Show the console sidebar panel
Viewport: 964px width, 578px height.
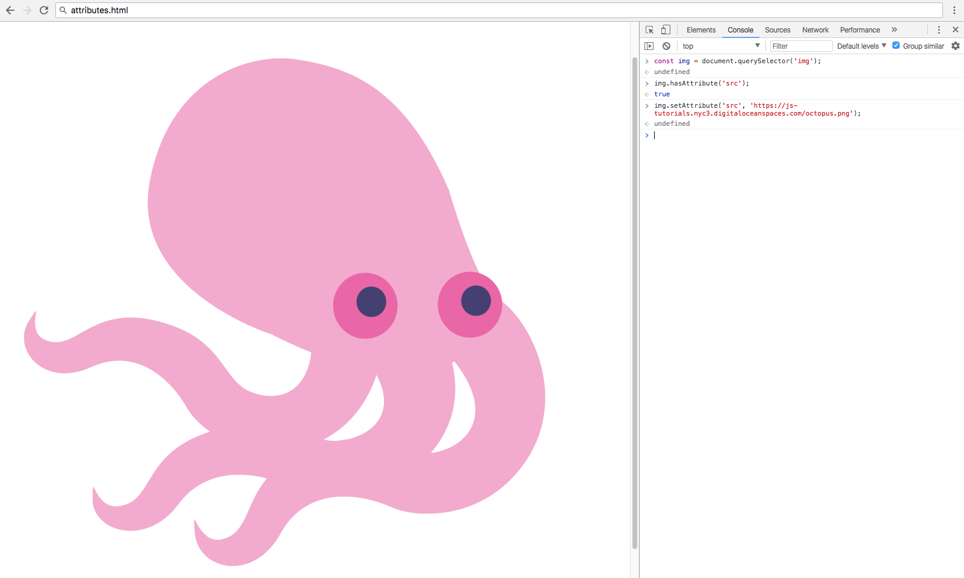(x=649, y=46)
